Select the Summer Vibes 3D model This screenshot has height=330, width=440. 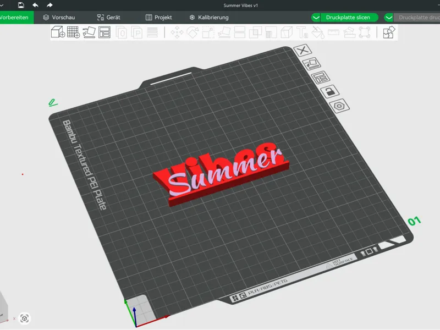pos(221,174)
